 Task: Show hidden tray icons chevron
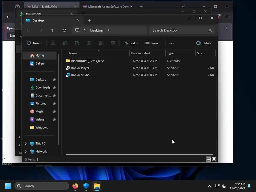[209, 186]
